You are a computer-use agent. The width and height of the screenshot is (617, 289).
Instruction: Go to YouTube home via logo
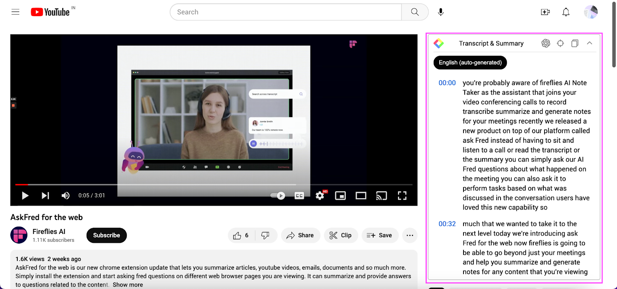[x=50, y=12]
